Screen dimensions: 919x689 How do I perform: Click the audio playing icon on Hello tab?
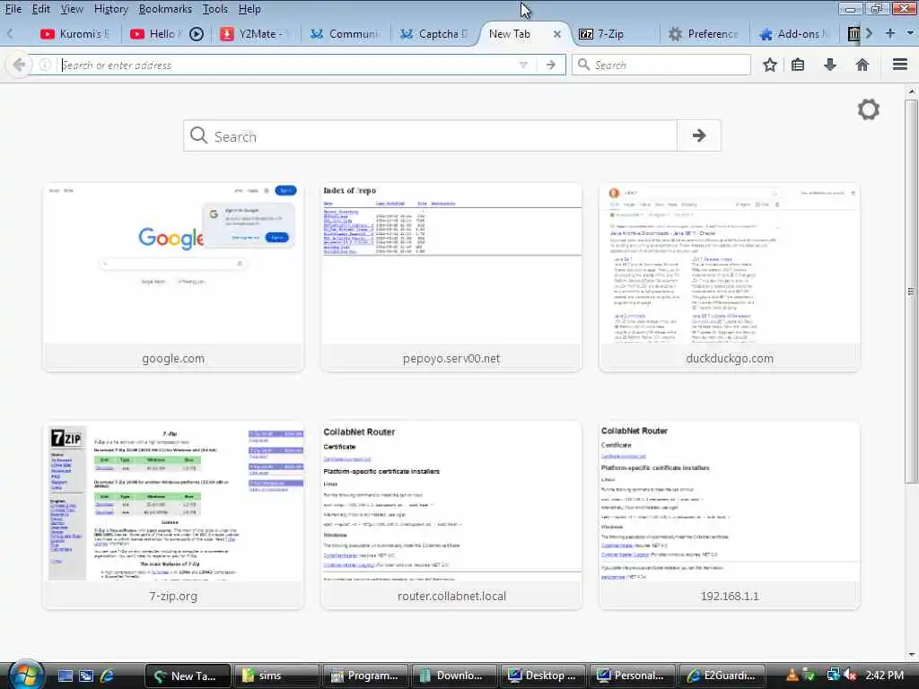[197, 34]
